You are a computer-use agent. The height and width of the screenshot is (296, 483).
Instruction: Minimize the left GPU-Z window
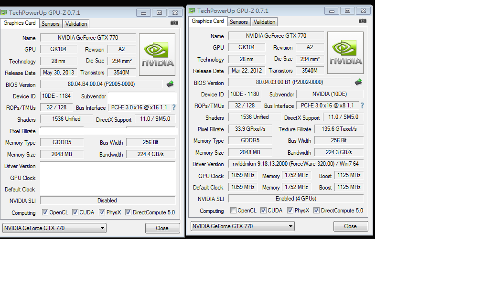coord(143,12)
